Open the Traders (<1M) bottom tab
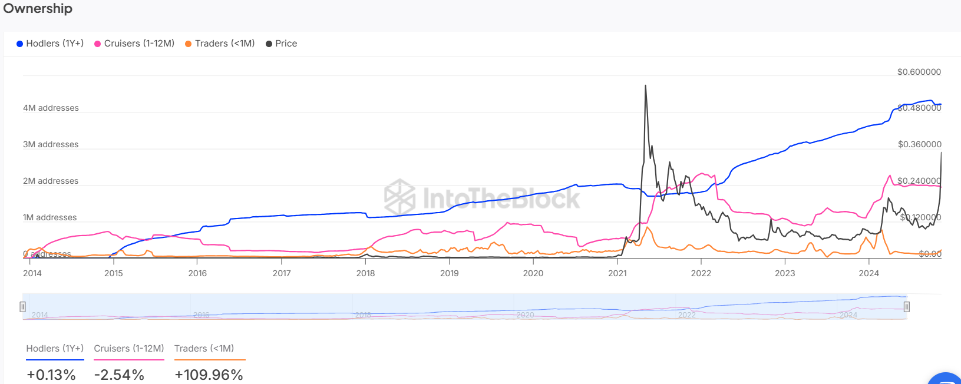The width and height of the screenshot is (961, 384). click(x=204, y=349)
